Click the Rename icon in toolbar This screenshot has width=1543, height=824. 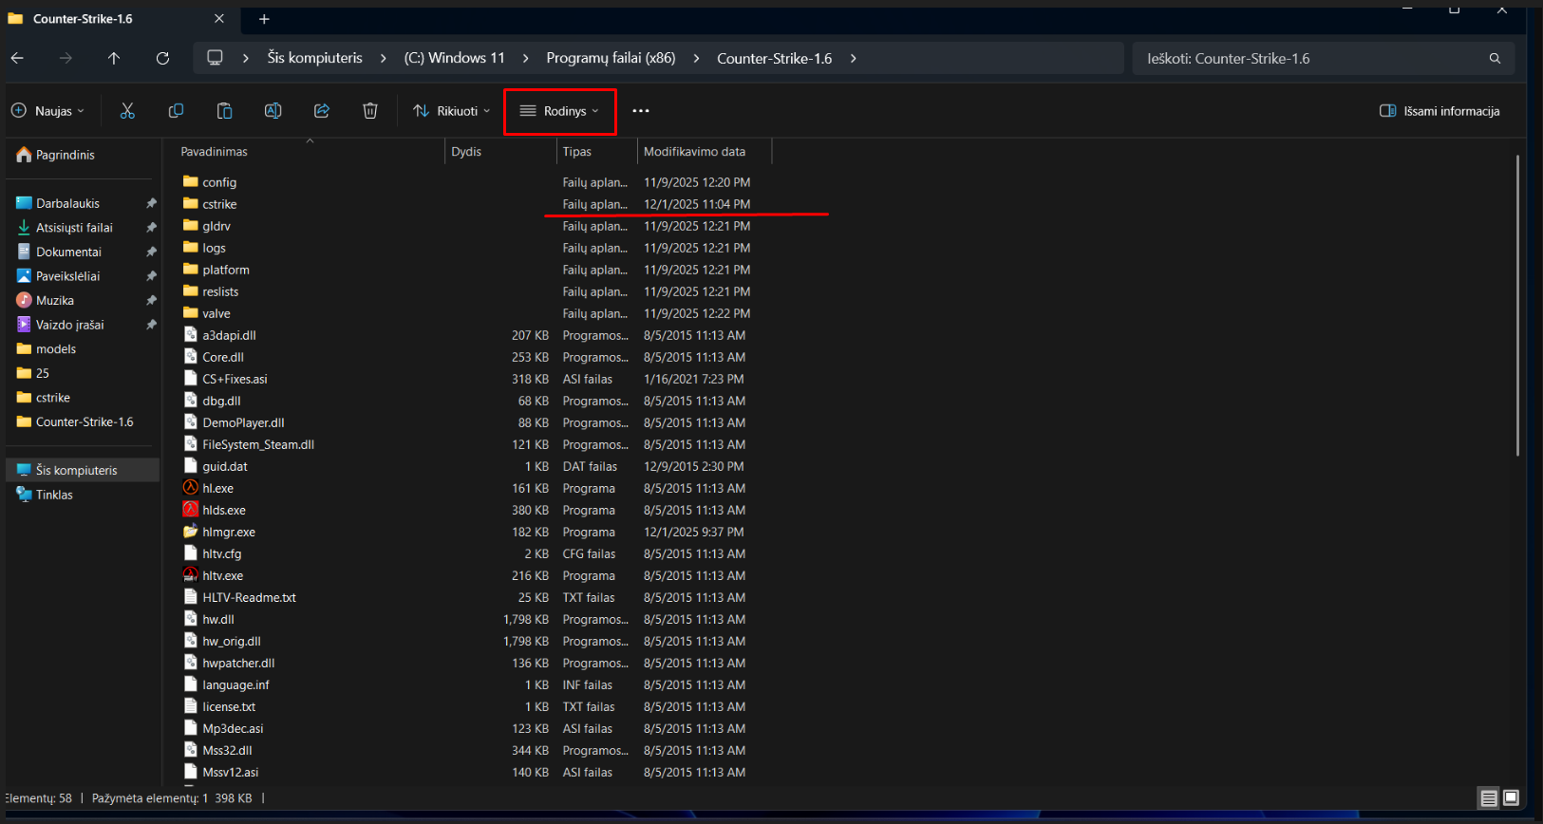[273, 111]
